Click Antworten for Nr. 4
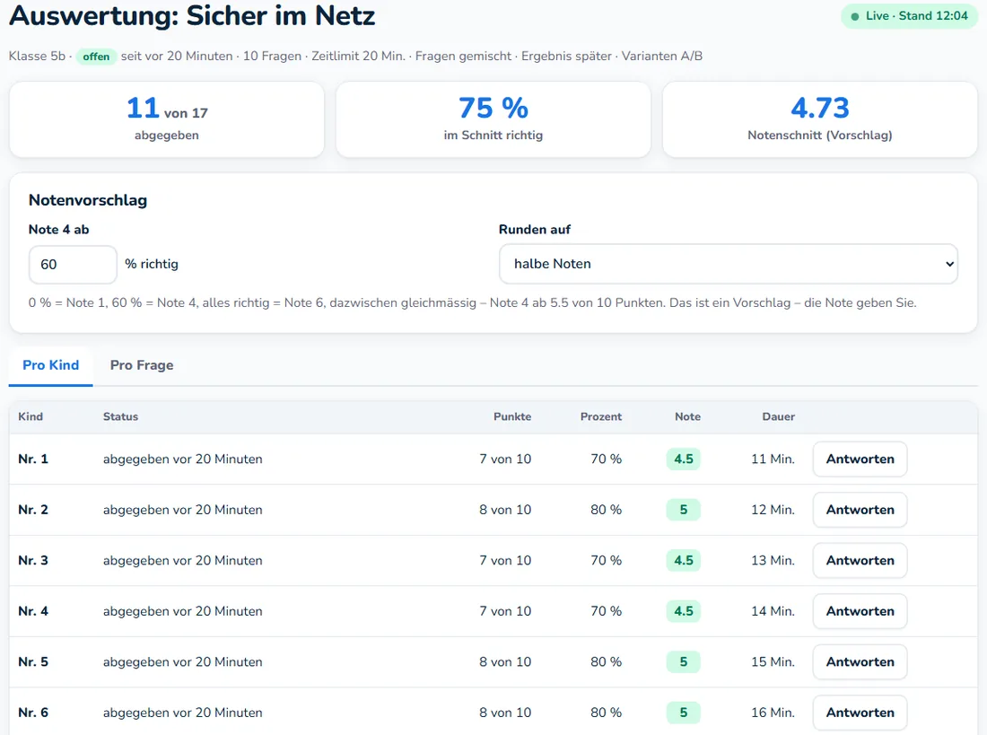 click(x=860, y=611)
